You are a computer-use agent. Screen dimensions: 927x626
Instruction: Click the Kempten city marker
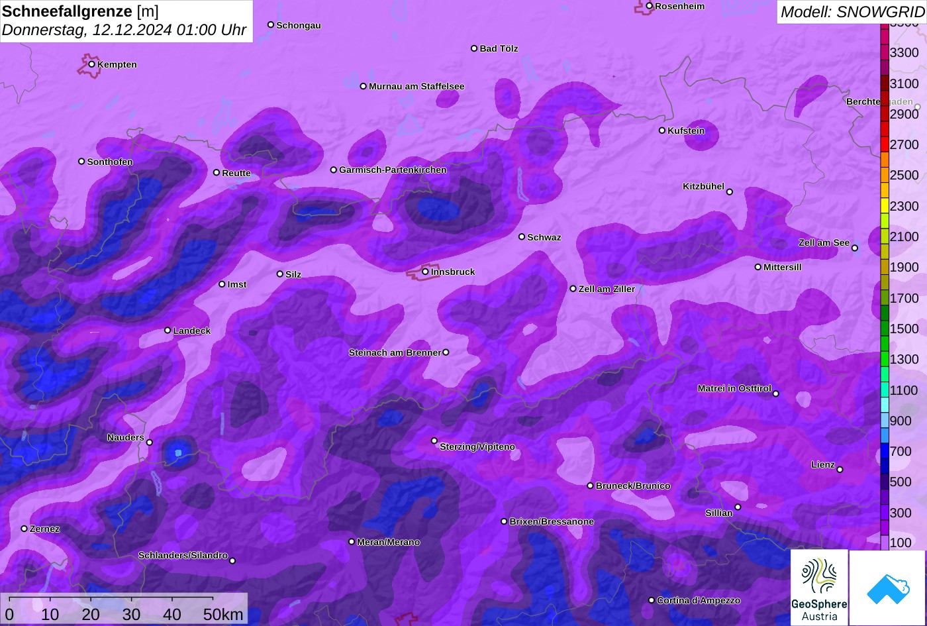tap(91, 64)
